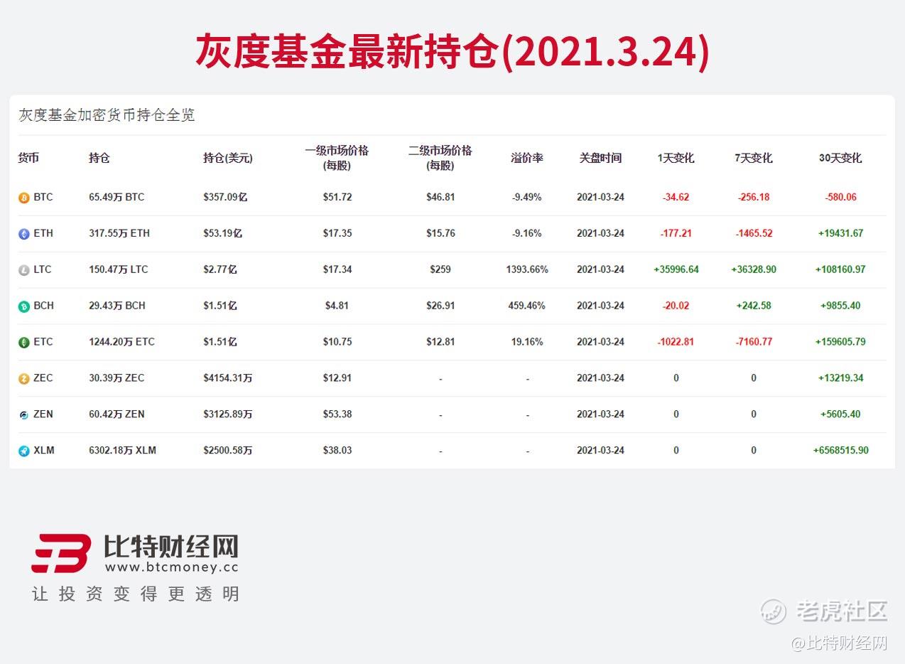Click the 关盘时间 column header

click(600, 158)
